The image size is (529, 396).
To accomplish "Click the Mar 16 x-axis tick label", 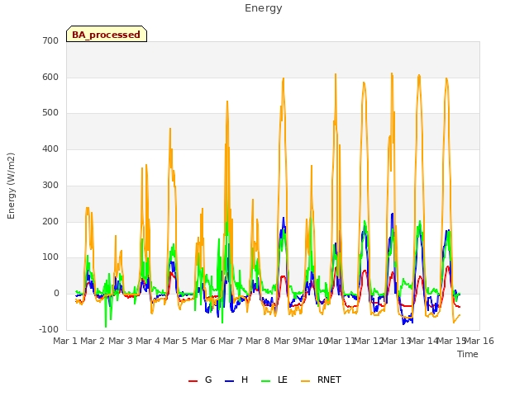I will [480, 341].
